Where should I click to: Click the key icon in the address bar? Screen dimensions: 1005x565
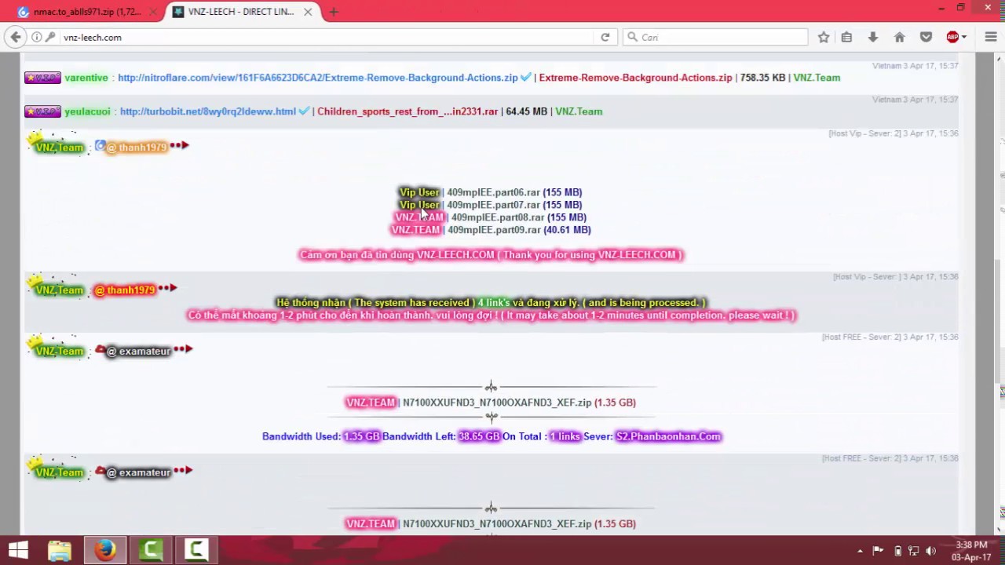50,37
